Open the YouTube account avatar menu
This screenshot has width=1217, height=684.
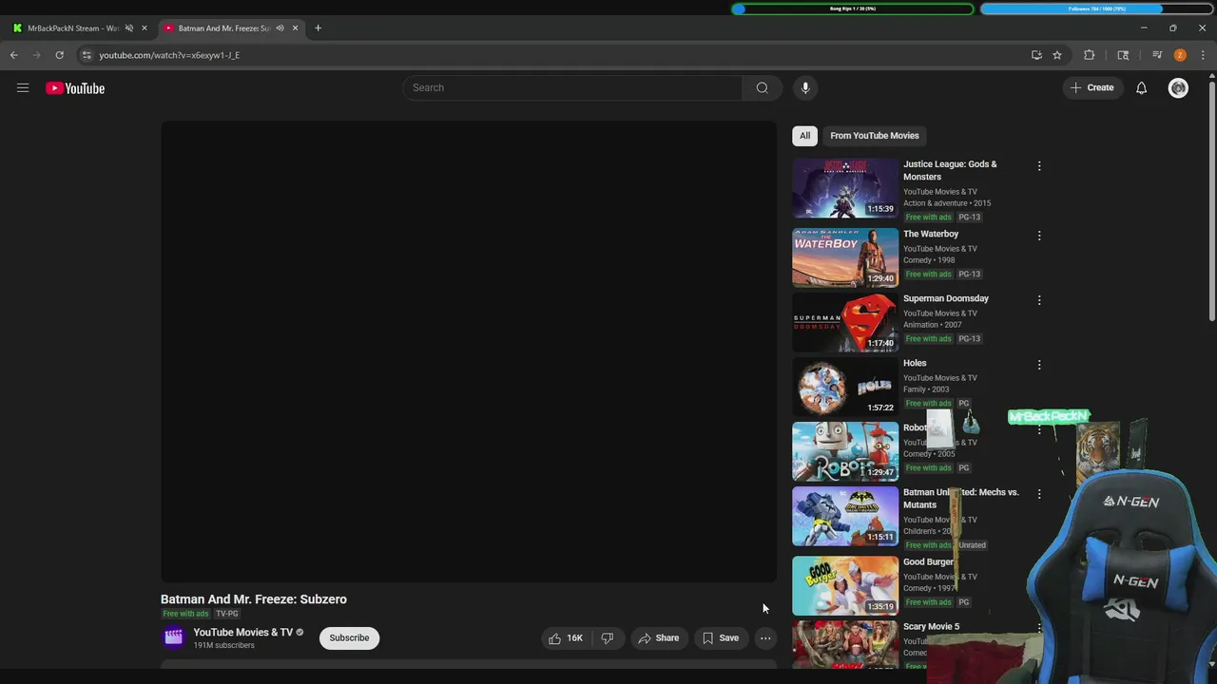coord(1178,88)
